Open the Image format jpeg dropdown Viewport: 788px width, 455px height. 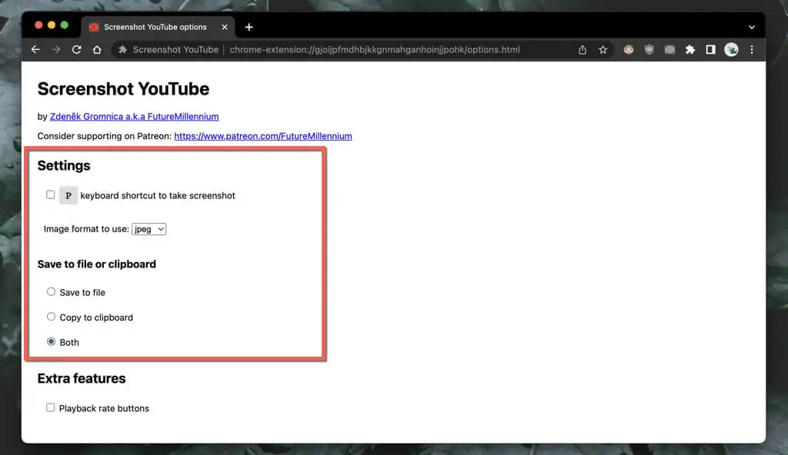(149, 229)
